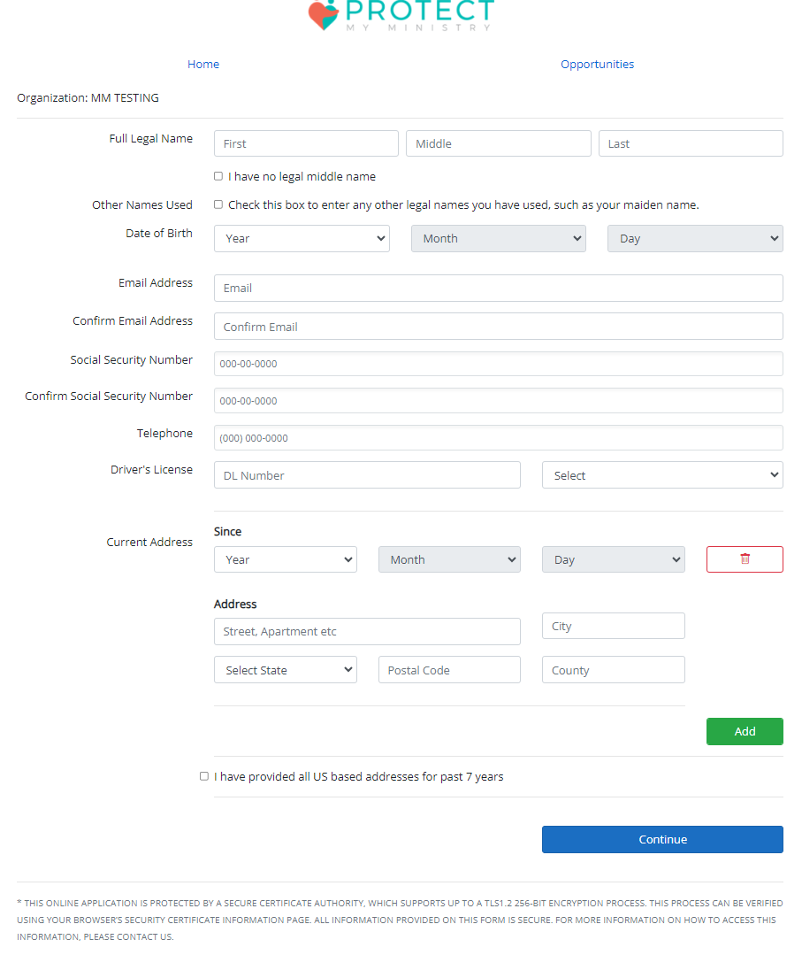Check the no legal middle name box
The width and height of the screenshot is (802, 955).
pyautogui.click(x=218, y=176)
